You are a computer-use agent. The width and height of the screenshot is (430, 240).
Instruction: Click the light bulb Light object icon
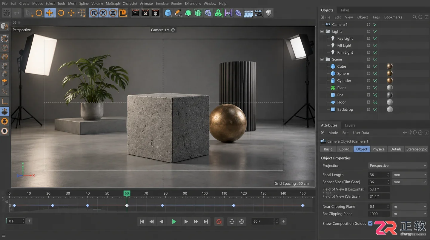pos(269,13)
